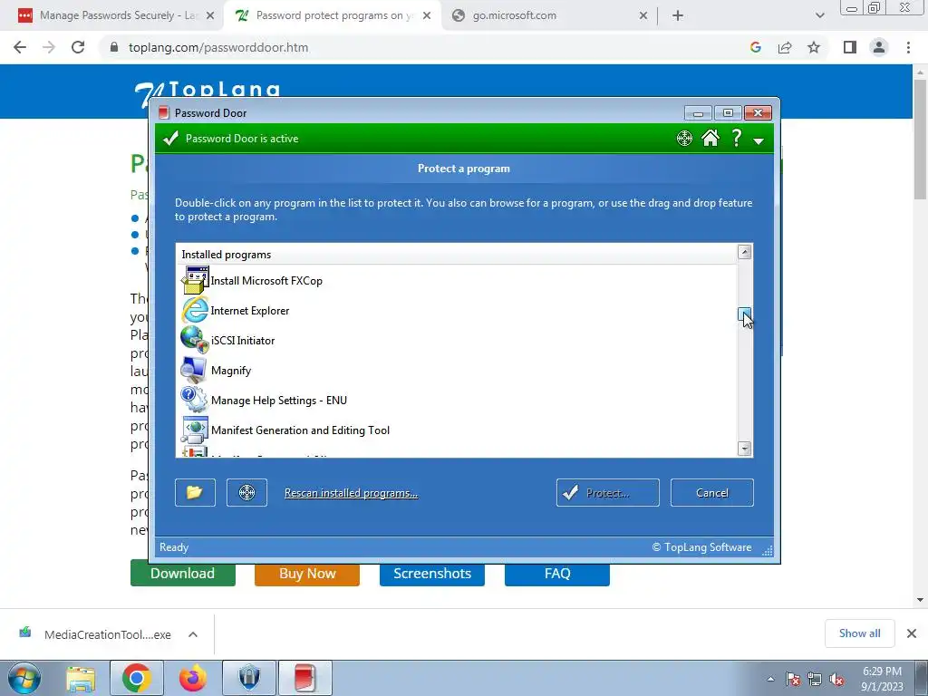Click the shield app icon on taskbar
Viewport: 928px width, 696px height.
(x=249, y=678)
